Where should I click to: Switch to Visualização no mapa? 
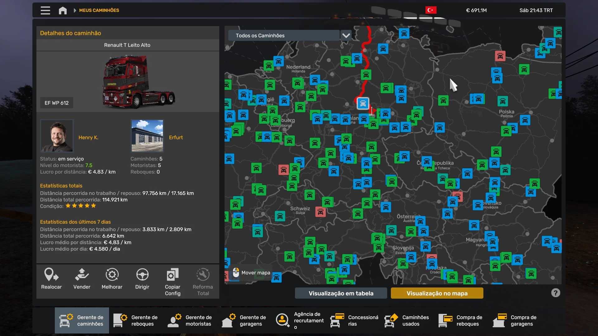point(437,293)
